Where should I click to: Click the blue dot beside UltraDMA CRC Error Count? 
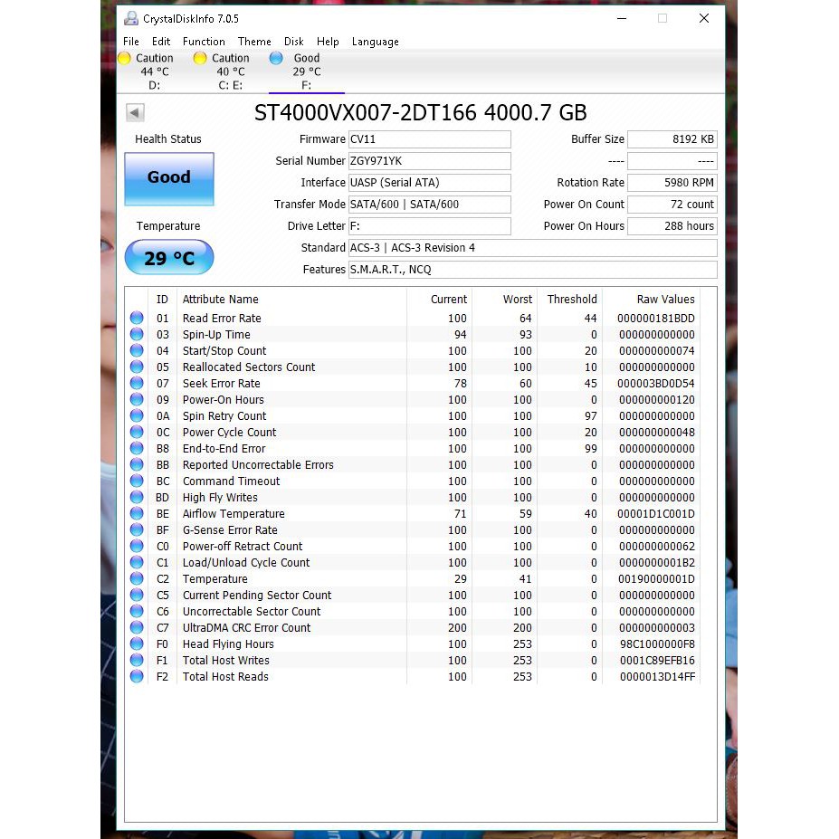(136, 627)
